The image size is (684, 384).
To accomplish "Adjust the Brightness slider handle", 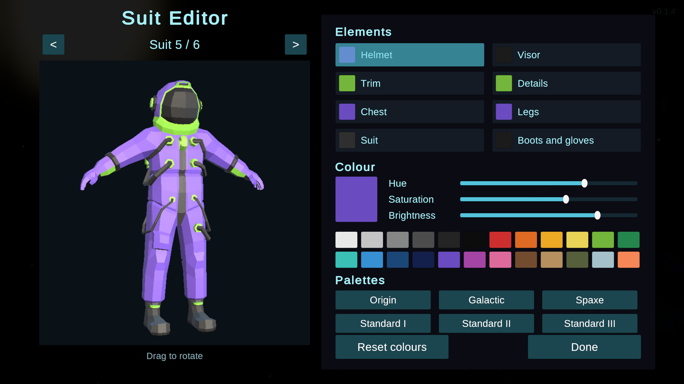I will pos(597,215).
